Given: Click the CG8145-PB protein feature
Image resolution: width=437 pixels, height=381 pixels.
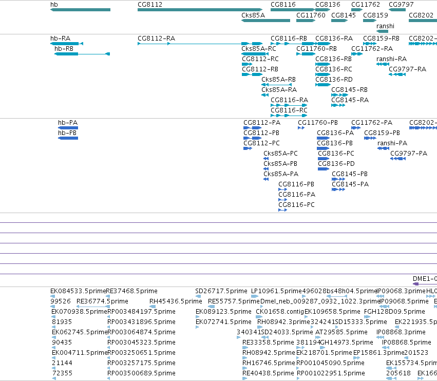Looking at the screenshot, I should pyautogui.click(x=338, y=179).
